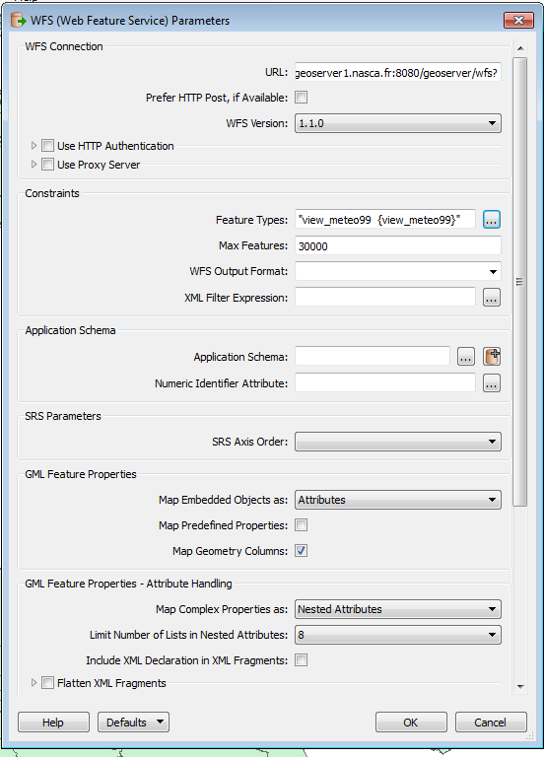544x757 pixels.
Task: Check Map Predefined Properties box
Action: (302, 525)
